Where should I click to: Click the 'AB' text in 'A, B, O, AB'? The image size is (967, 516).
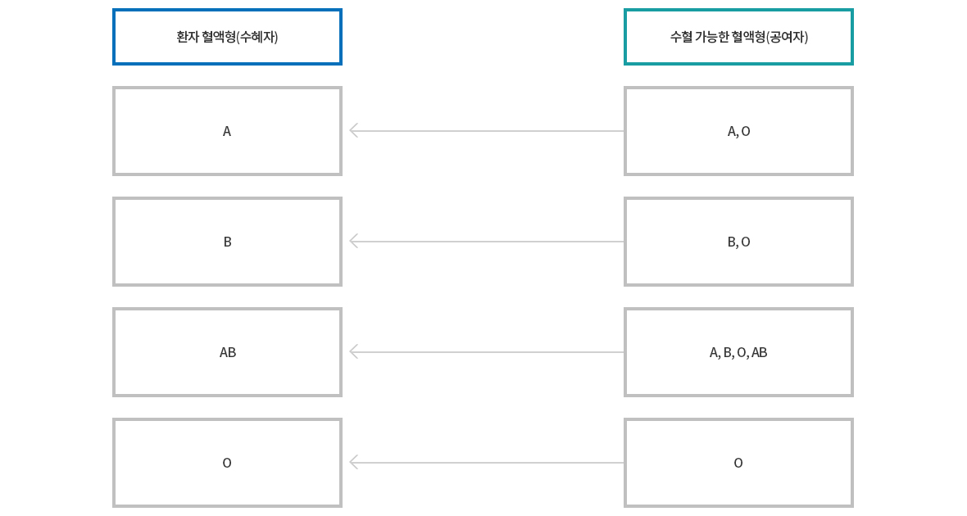pos(759,352)
